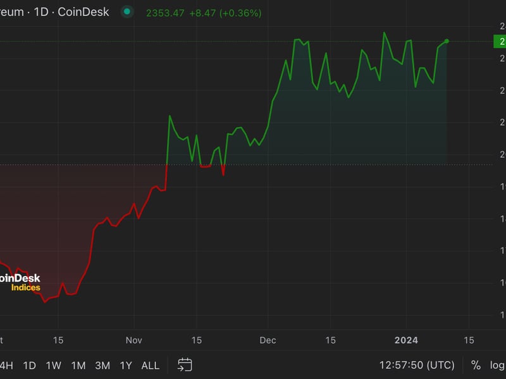Image resolution: width=506 pixels, height=379 pixels.
Task: Click the green market status dot
Action: (x=128, y=12)
